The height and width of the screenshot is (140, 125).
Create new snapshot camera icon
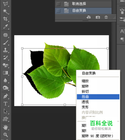pos(98,17)
